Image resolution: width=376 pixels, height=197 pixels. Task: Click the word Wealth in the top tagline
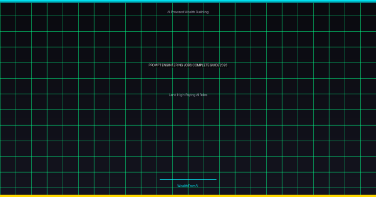(x=189, y=12)
